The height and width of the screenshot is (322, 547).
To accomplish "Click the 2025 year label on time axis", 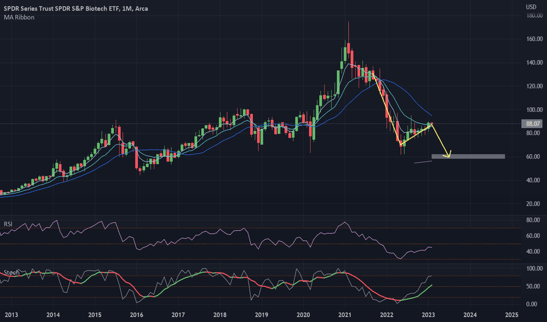I will [511, 315].
